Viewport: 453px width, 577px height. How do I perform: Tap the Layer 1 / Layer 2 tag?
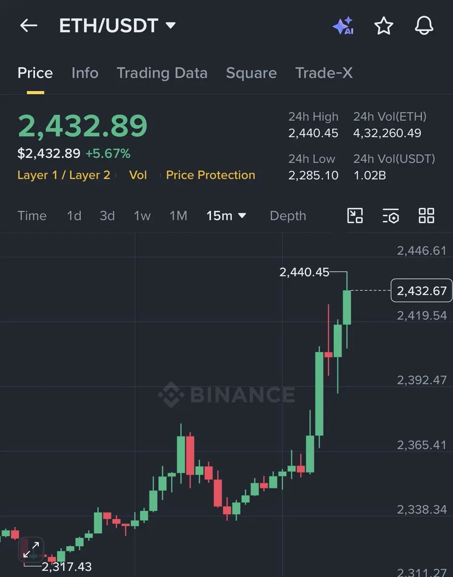tap(63, 175)
